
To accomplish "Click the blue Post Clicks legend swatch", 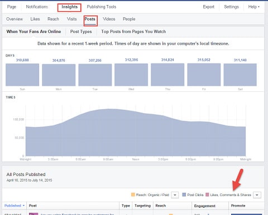I will point(184,195).
